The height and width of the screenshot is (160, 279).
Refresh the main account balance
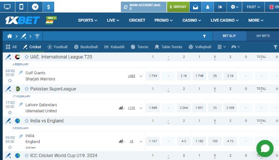[126, 7]
